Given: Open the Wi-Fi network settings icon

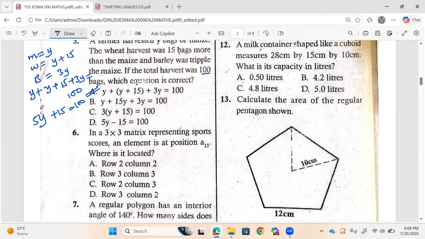Looking at the screenshot, I should pyautogui.click(x=375, y=231).
